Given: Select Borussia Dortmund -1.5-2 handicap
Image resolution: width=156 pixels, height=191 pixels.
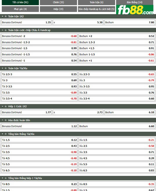Looking at the screenshot, I should (x=39, y=42).
